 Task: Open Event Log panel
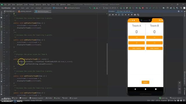tap(163, 98)
